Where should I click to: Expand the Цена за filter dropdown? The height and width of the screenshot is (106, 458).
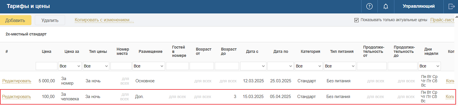tap(70, 66)
